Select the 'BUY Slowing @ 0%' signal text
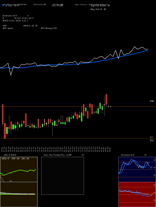The height and width of the screenshot is (207, 156). coord(49,28)
